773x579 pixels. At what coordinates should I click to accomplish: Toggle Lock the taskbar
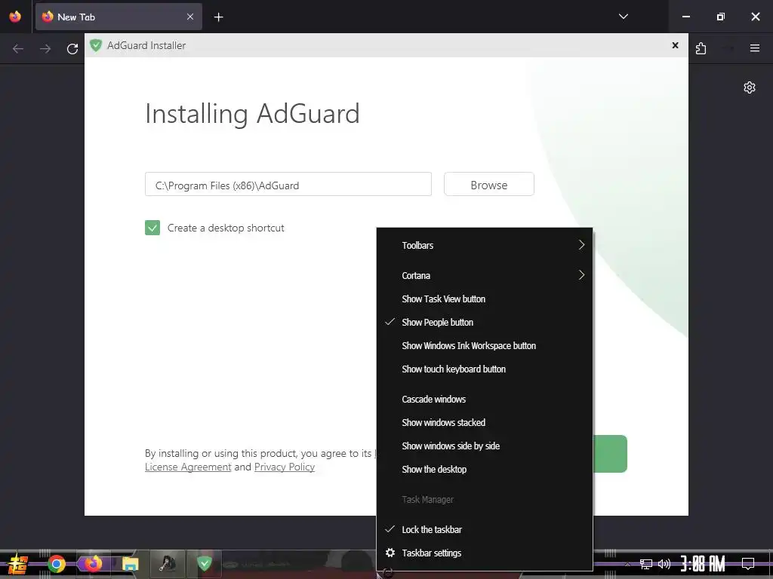[x=485, y=529]
